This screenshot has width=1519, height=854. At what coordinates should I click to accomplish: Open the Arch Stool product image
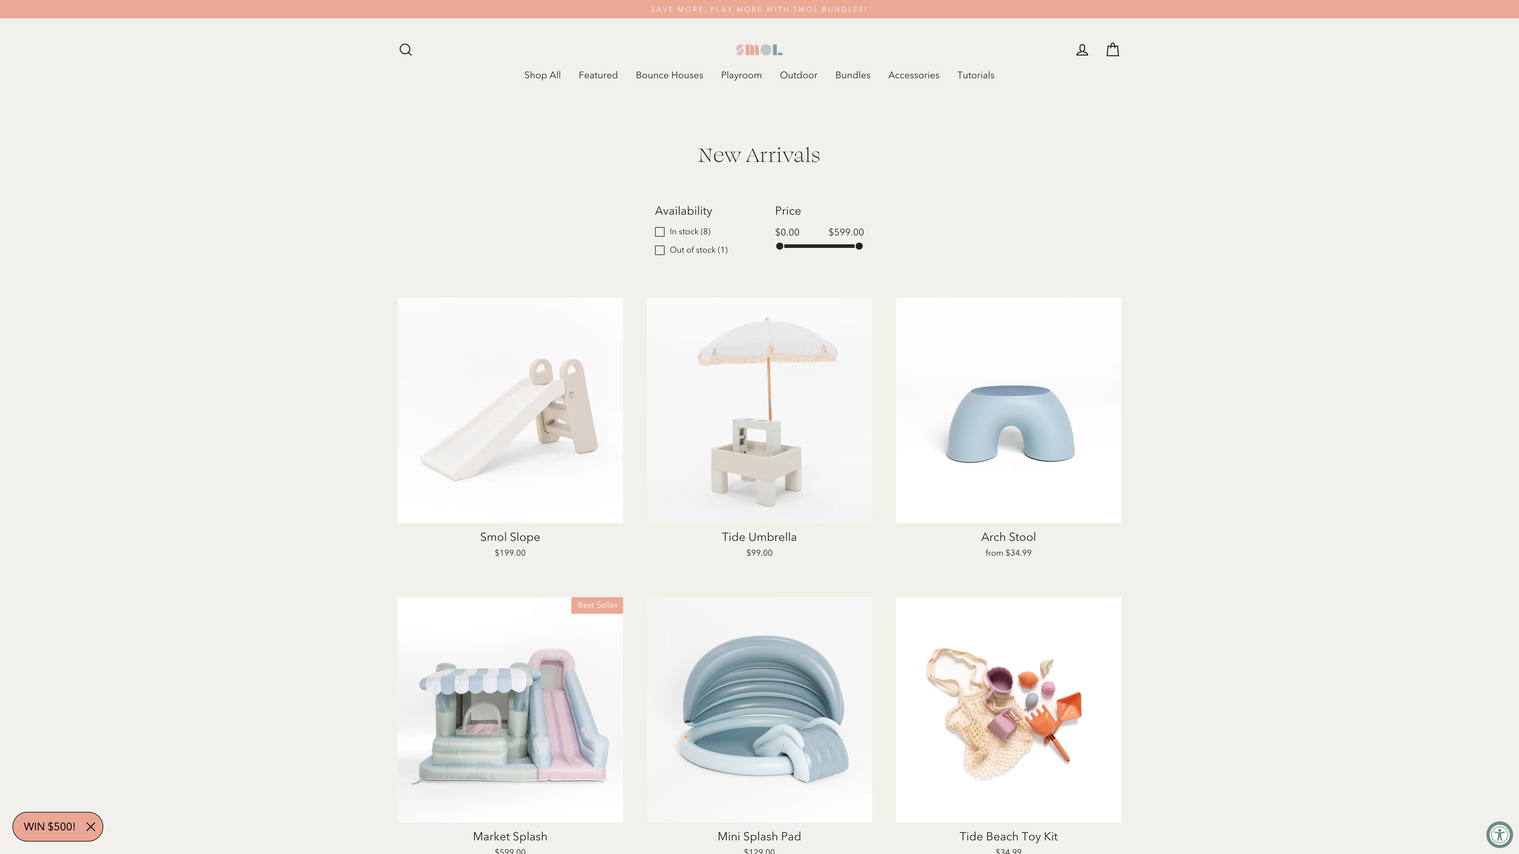pyautogui.click(x=1008, y=410)
